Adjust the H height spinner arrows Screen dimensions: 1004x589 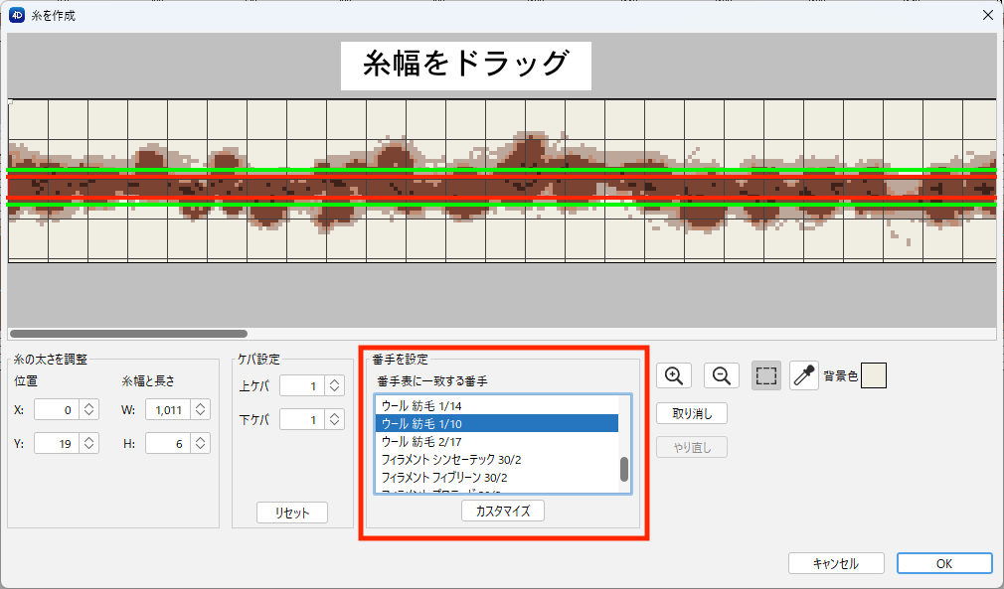point(201,443)
